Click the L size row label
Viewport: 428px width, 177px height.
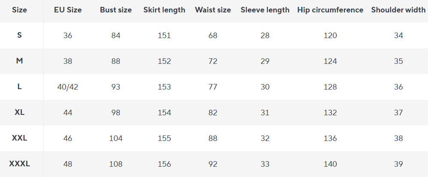(19, 87)
